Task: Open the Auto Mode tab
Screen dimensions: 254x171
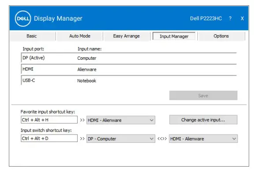Action: (x=80, y=36)
